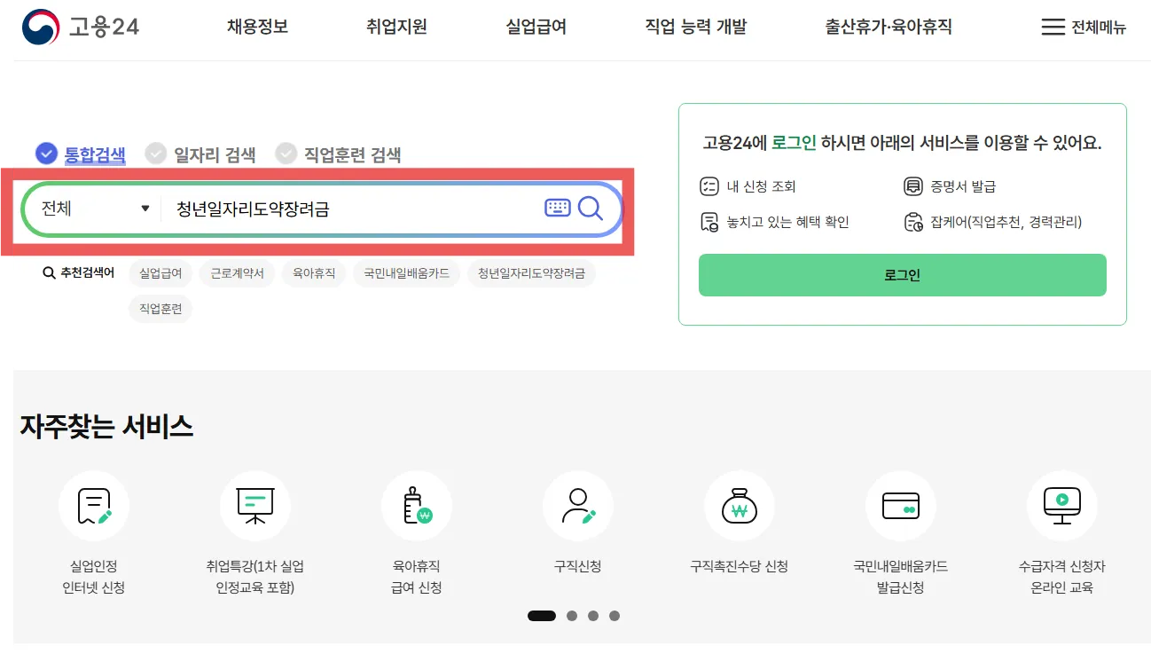Select the 실업인정 인터넷 신청 icon
1151x654 pixels.
click(94, 506)
